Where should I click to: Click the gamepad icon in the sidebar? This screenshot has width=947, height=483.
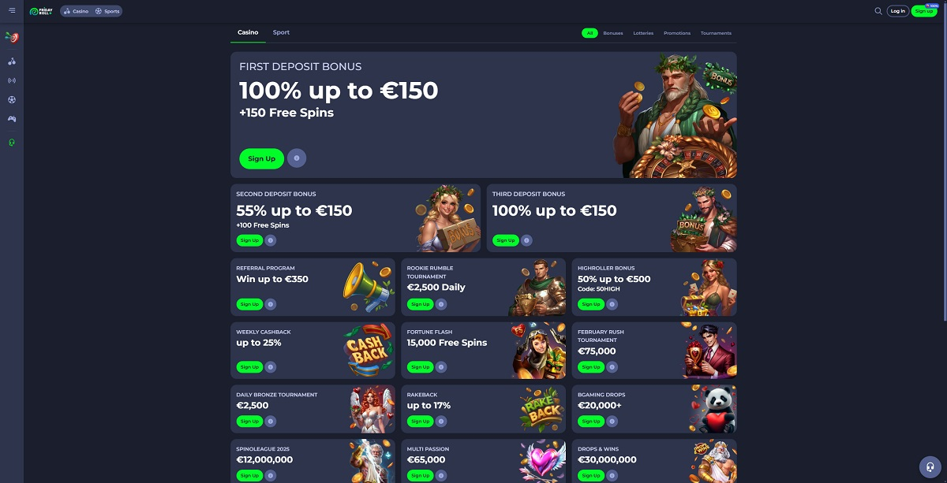pos(12,119)
